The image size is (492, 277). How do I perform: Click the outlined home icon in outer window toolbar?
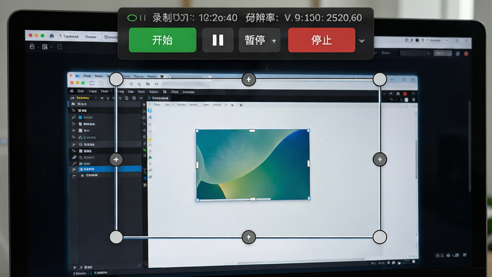32,47
